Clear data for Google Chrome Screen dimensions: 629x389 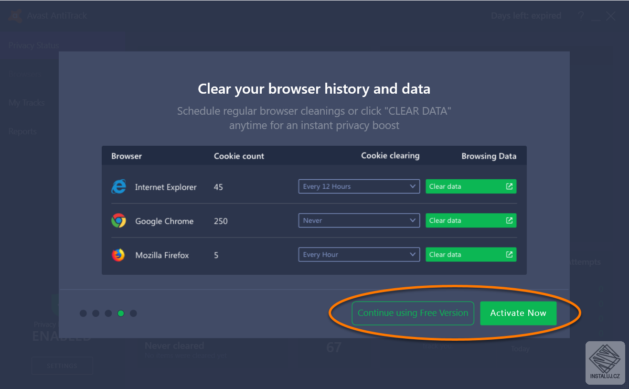471,220
